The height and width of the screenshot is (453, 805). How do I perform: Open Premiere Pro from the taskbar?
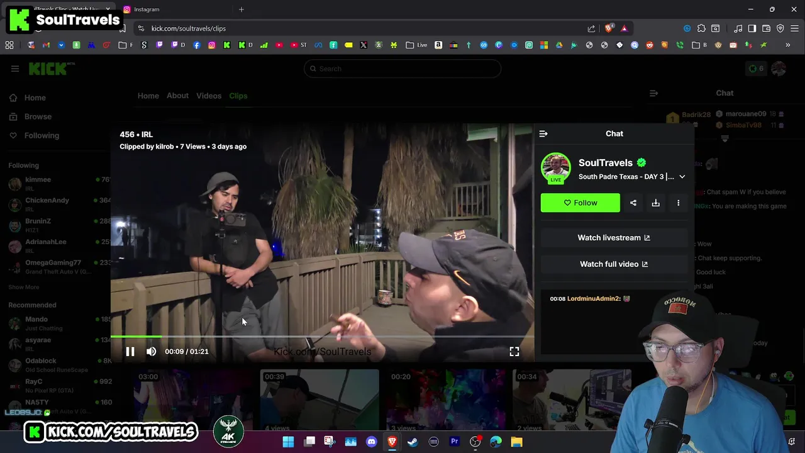click(x=454, y=442)
